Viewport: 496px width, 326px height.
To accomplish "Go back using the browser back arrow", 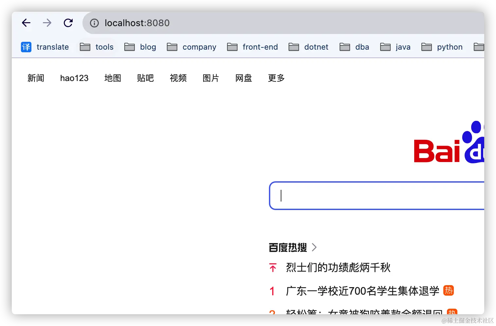I will tap(26, 23).
